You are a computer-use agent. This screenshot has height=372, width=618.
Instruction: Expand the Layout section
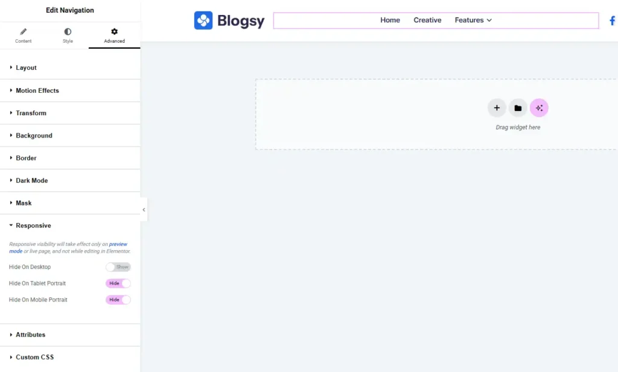click(27, 68)
